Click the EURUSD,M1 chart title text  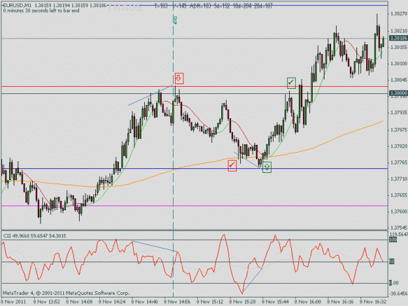[17, 5]
